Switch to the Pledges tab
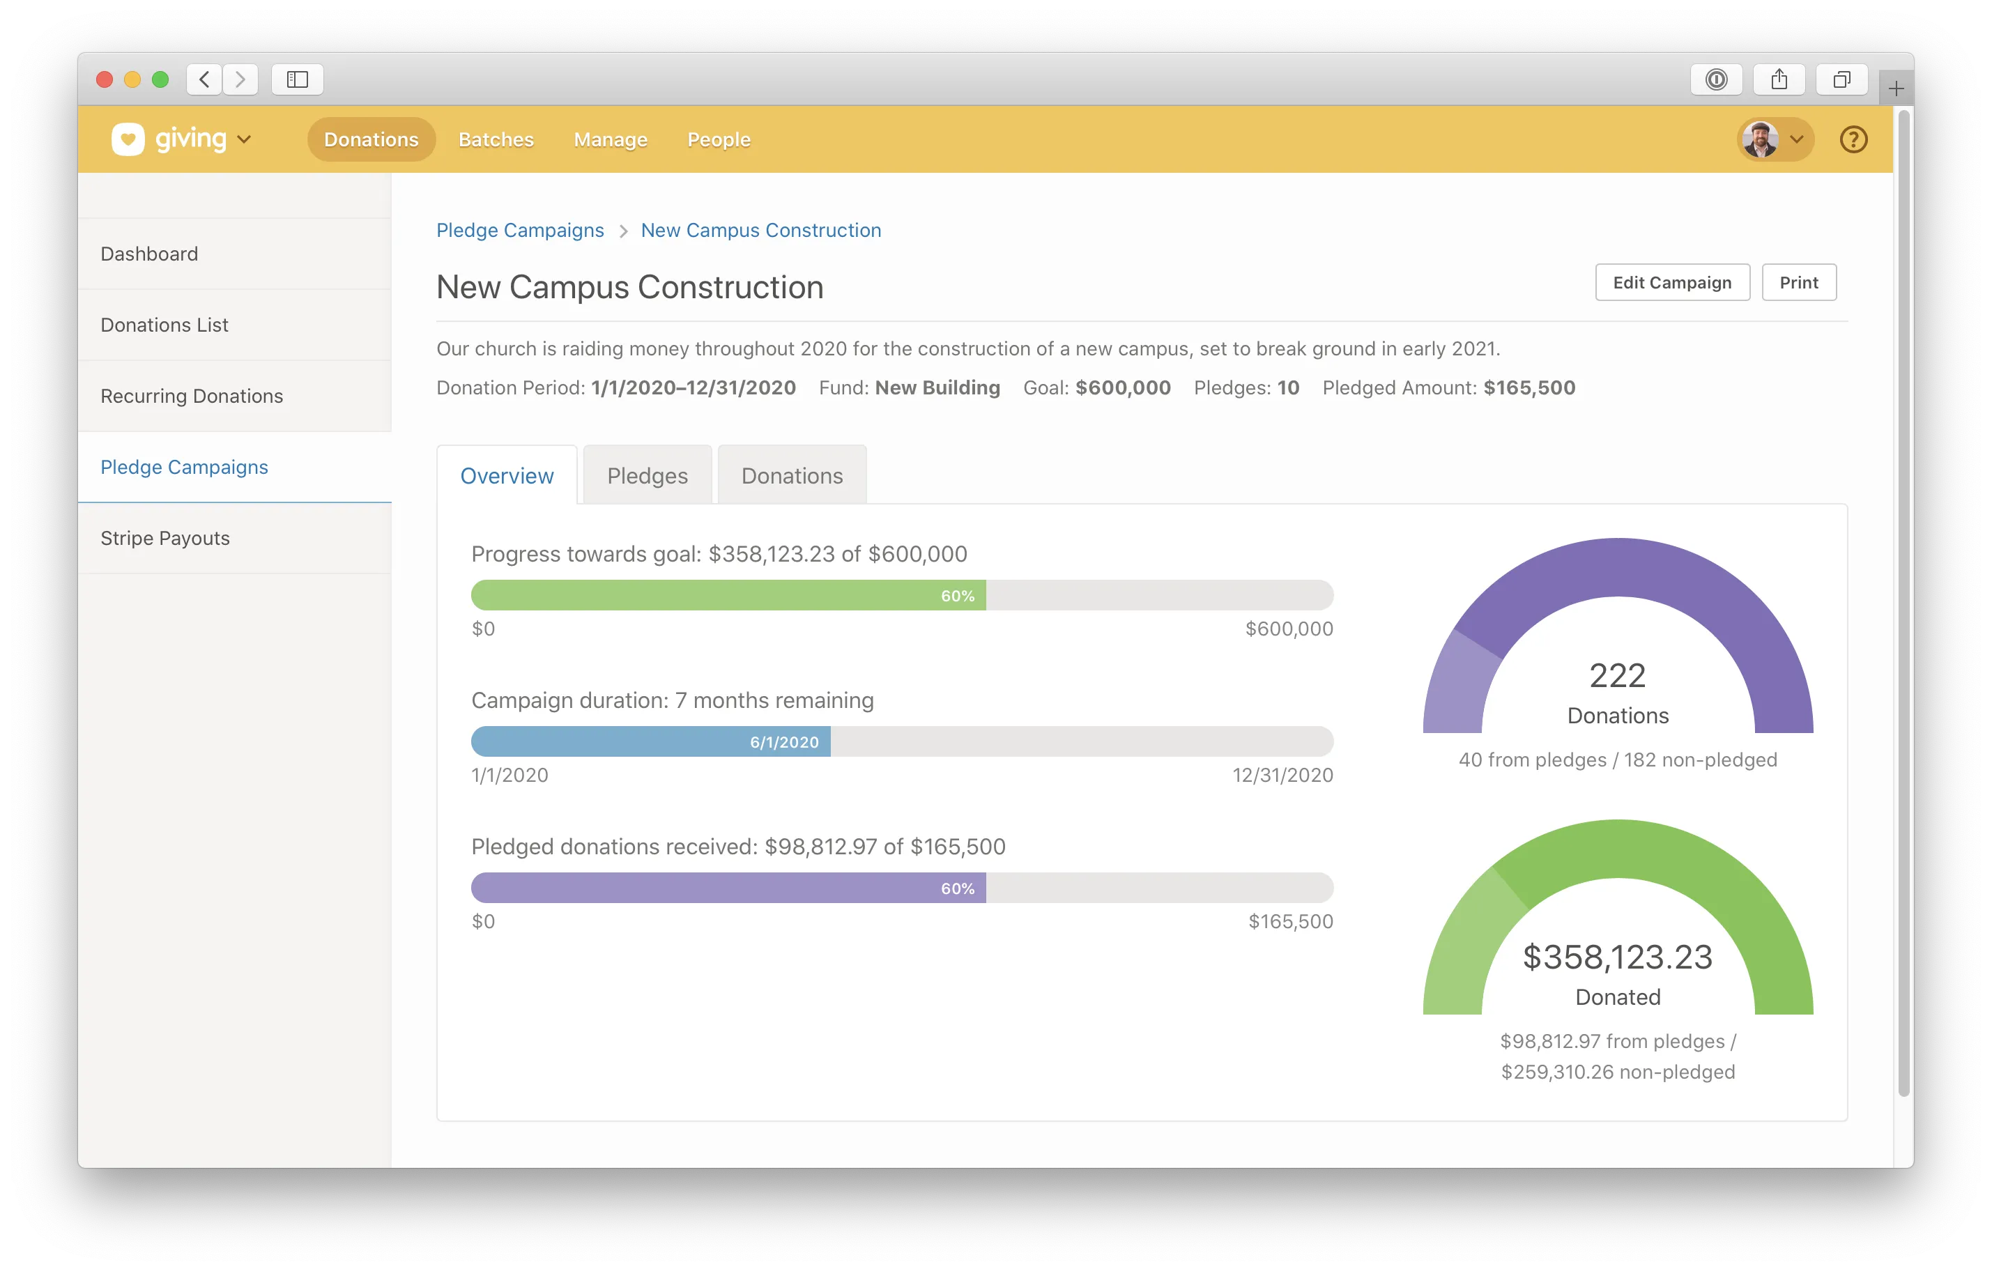This screenshot has width=1992, height=1271. pos(647,475)
